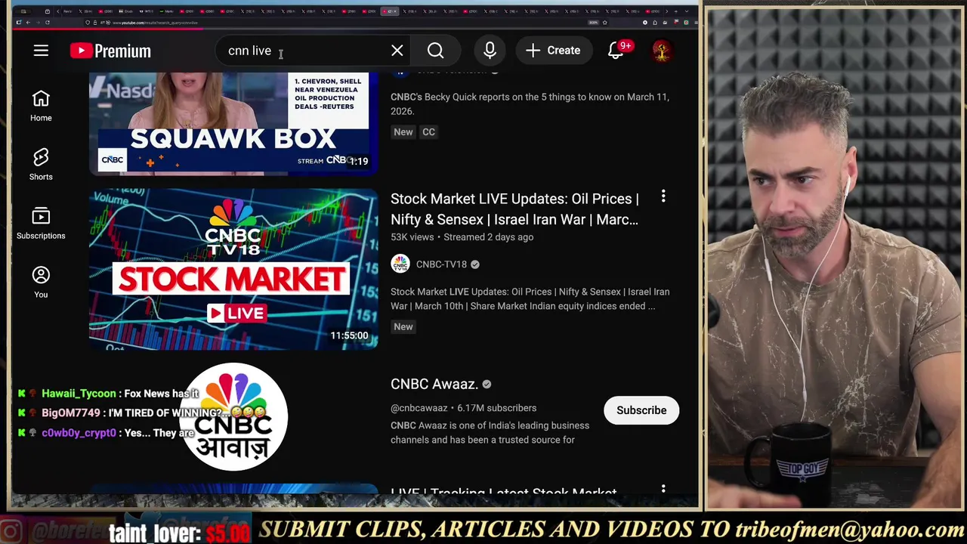The width and height of the screenshot is (967, 544).
Task: Open Shorts in sidebar
Action: click(41, 164)
